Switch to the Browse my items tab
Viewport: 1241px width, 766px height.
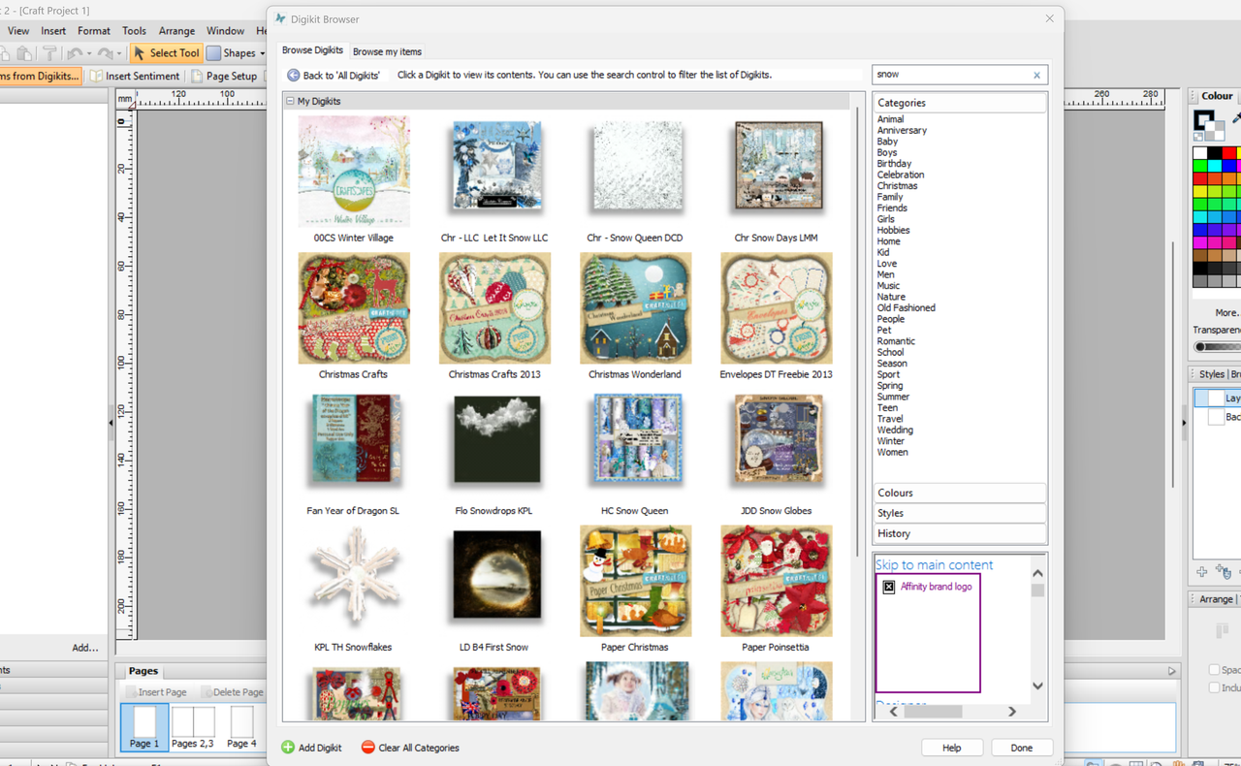[387, 51]
